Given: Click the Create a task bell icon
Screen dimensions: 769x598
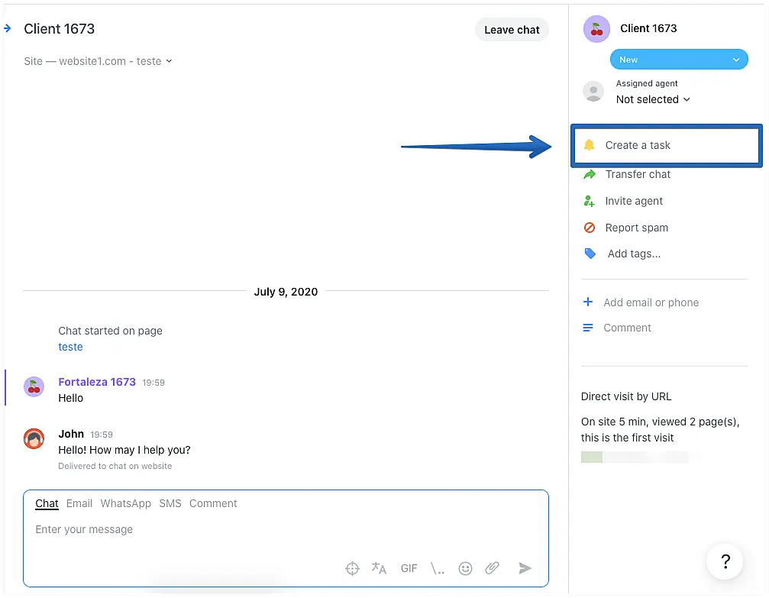Looking at the screenshot, I should 589,145.
